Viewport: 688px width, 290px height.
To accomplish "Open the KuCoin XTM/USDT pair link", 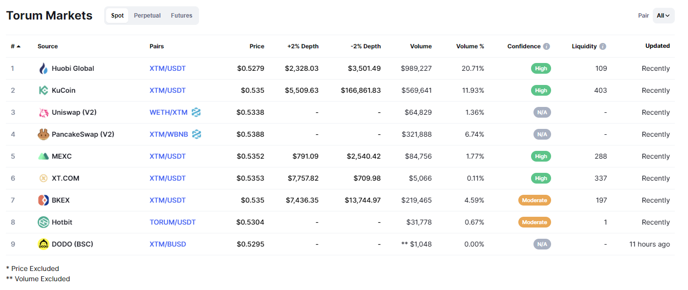I will 168,90.
